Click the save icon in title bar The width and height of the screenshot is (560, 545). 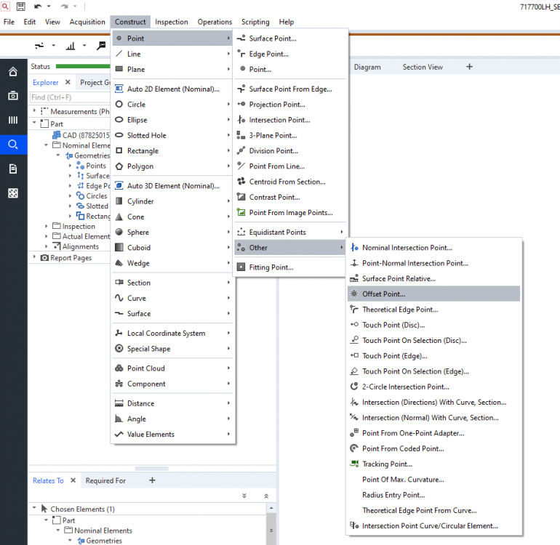[20, 7]
